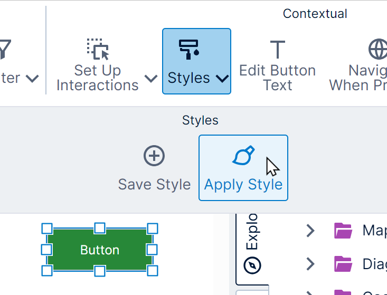
Task: Click the Navigate When Pressed globe icon
Action: (377, 49)
